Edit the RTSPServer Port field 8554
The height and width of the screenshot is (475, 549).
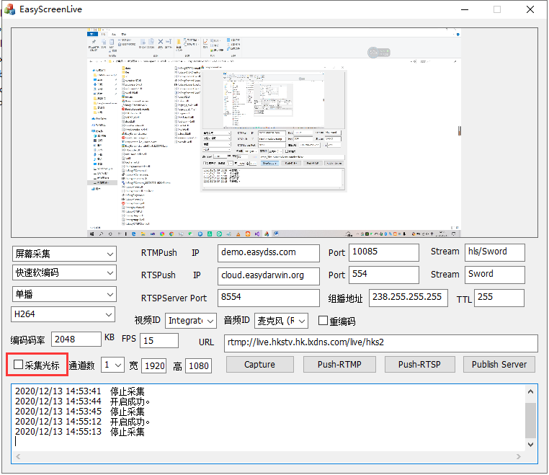(269, 298)
